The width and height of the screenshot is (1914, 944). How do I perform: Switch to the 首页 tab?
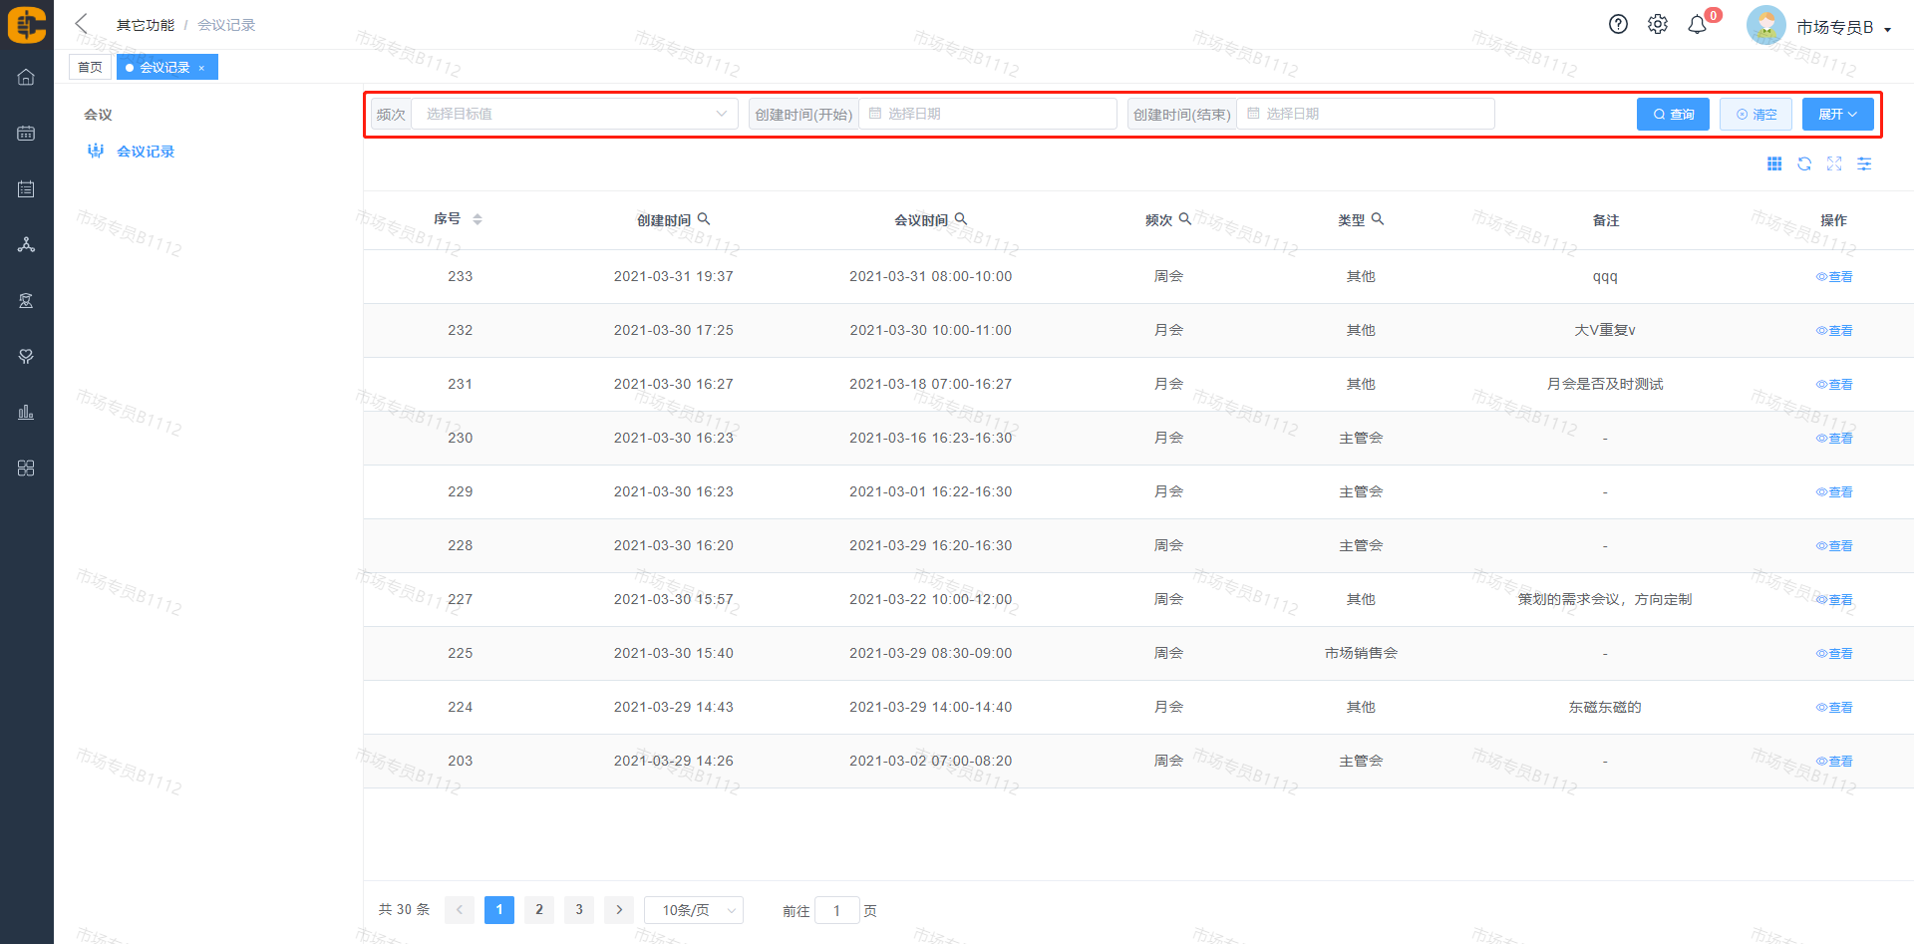pos(90,67)
